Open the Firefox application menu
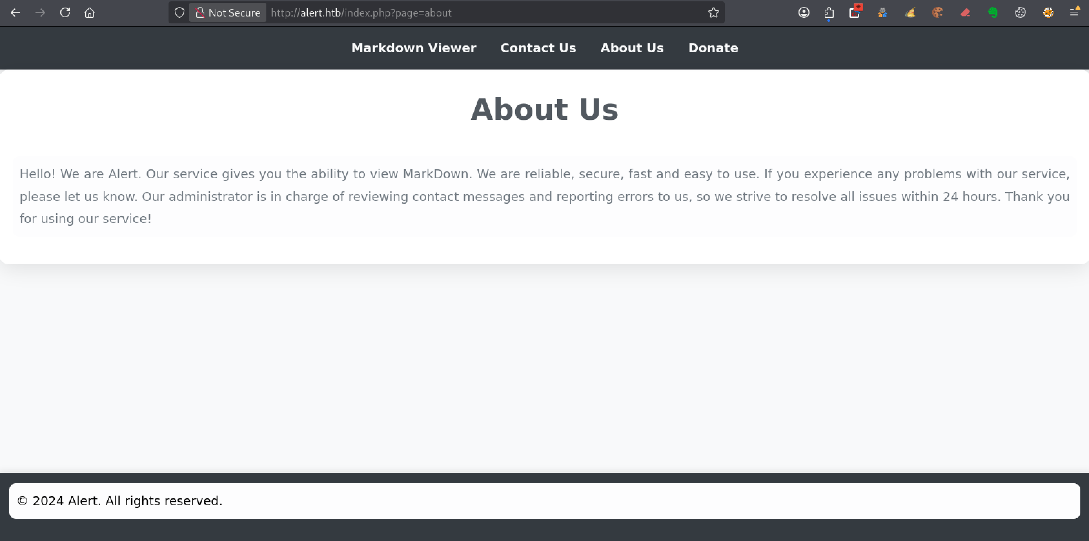The width and height of the screenshot is (1089, 541). [x=1075, y=13]
